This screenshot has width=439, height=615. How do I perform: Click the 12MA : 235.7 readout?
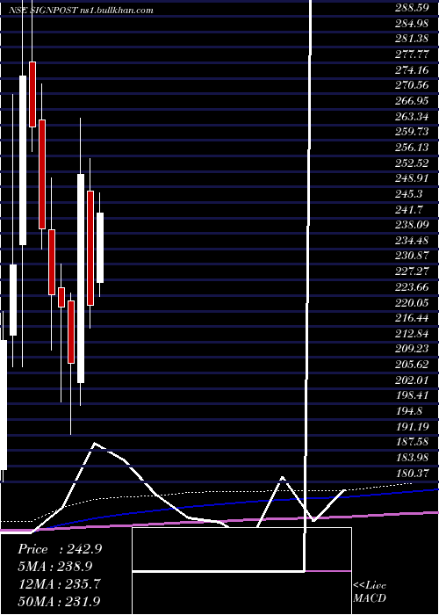coord(59,583)
